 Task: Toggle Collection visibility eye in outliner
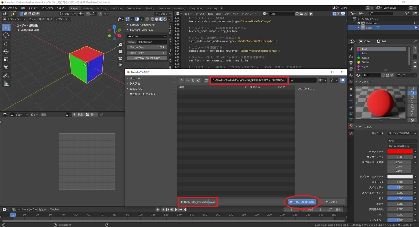(415, 23)
